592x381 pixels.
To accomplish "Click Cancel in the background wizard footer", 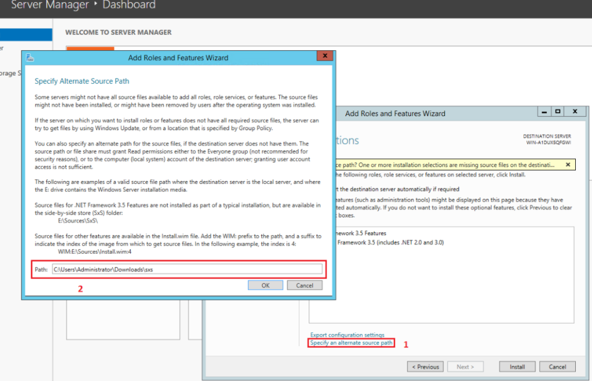I will click(x=557, y=367).
